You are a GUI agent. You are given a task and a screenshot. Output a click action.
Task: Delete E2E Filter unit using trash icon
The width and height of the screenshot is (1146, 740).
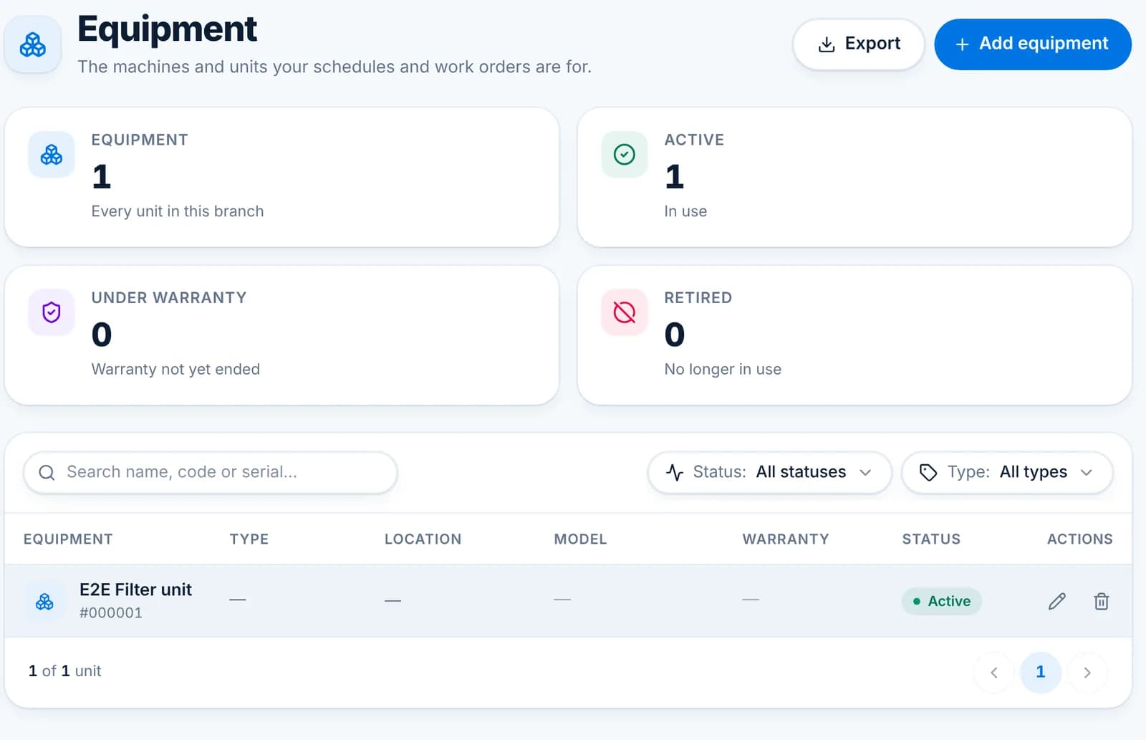point(1102,601)
